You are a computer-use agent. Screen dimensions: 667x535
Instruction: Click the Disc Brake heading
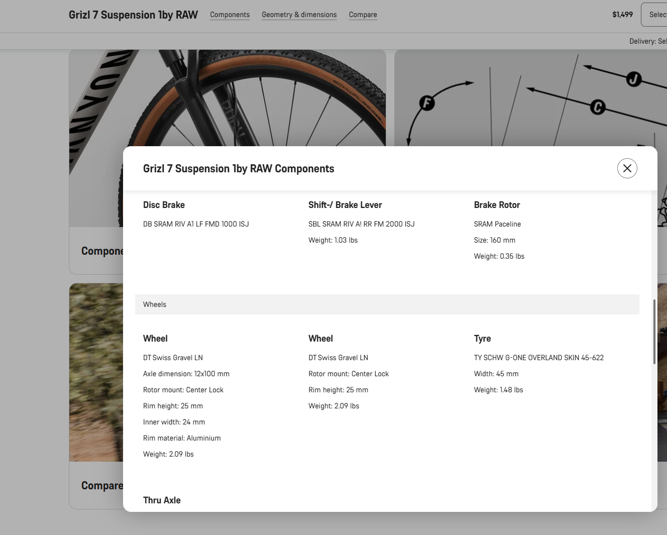(164, 205)
